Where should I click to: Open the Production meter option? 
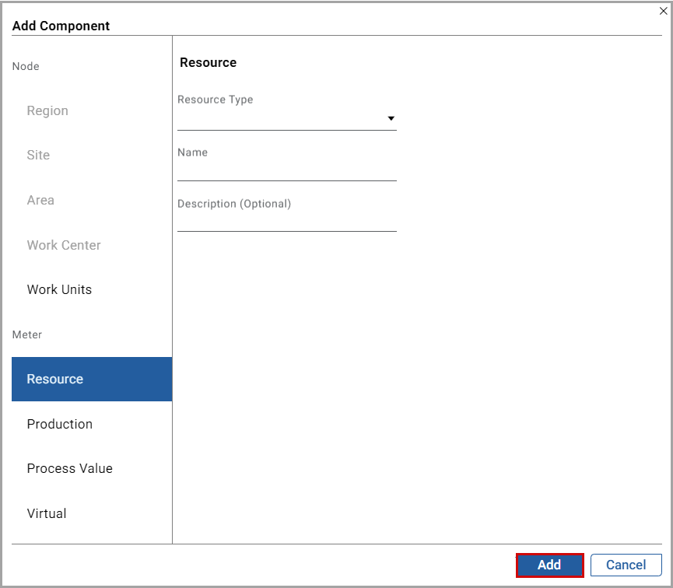coord(59,424)
